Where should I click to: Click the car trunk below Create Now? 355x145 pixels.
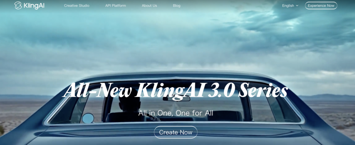[176, 142]
